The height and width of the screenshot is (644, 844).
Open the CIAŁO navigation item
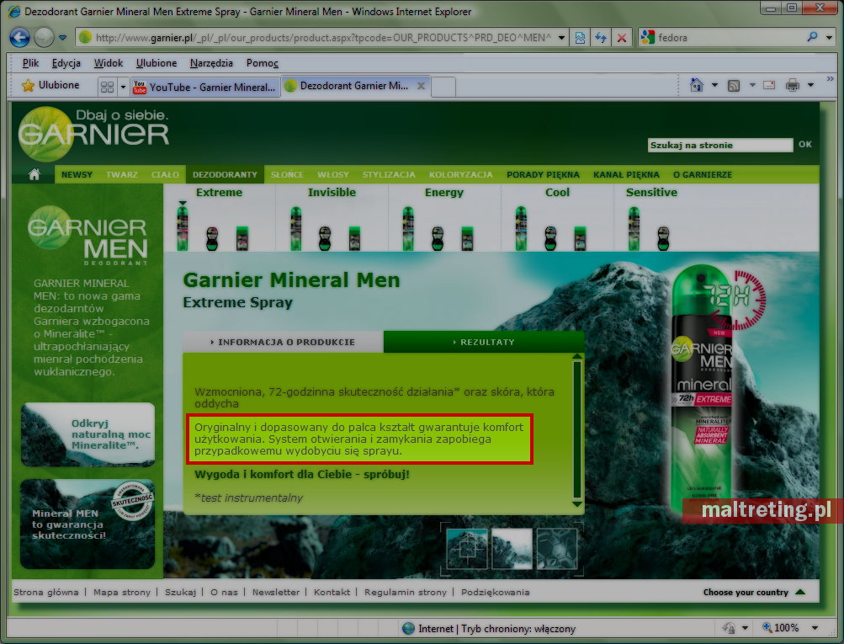tap(165, 174)
